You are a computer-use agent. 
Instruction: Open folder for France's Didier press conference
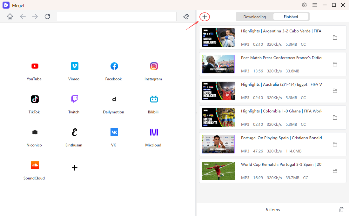335,64
